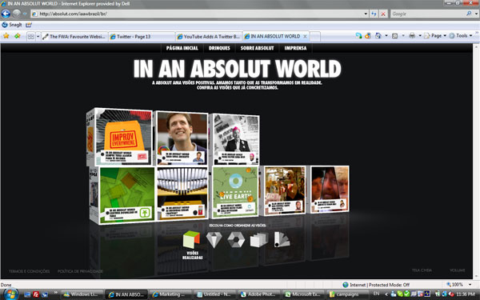Click the page vertical scrollbar
Viewport: 480px width, 300px height.
476,161
